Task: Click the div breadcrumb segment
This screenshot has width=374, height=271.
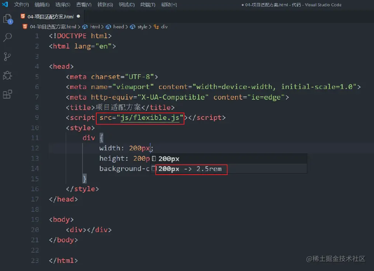Action: coord(164,26)
